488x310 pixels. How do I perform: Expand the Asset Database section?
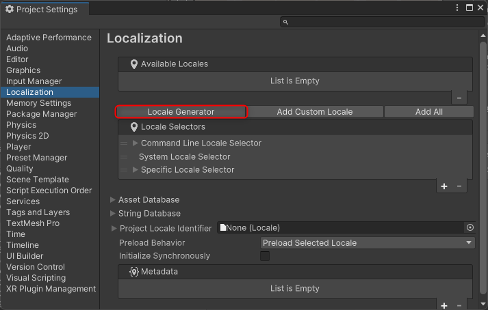click(113, 200)
